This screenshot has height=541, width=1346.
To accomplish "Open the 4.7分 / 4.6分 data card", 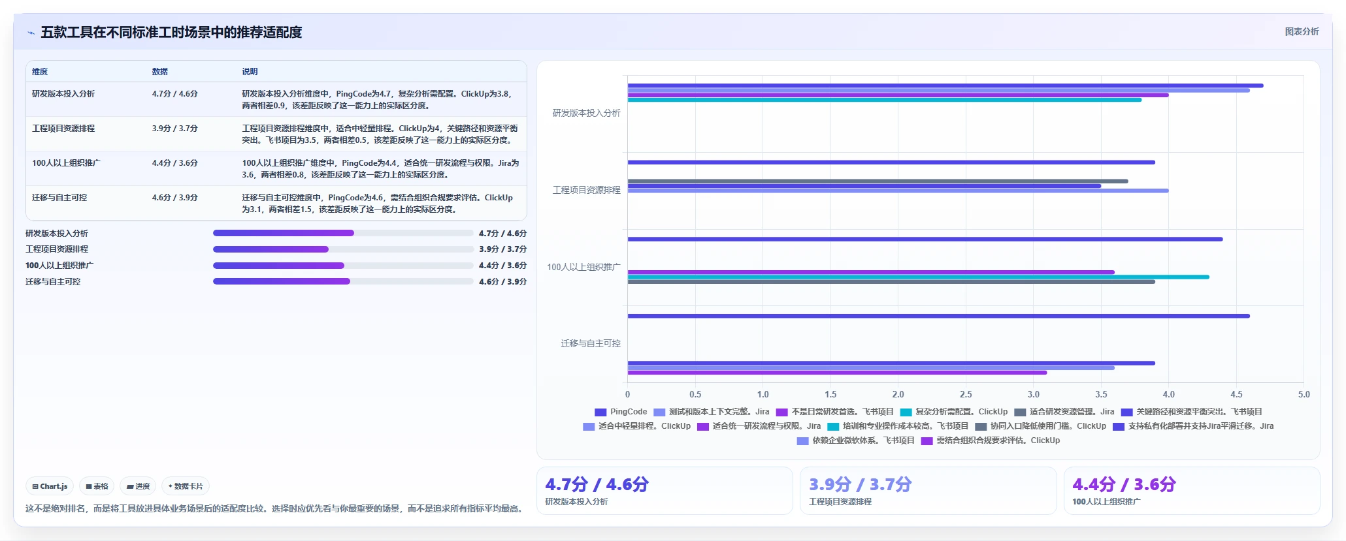I will (665, 491).
